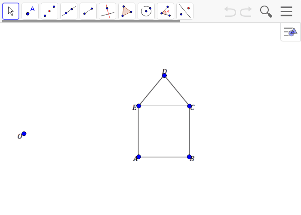
Task: Pick the Circle with Center tool
Action: click(x=146, y=11)
